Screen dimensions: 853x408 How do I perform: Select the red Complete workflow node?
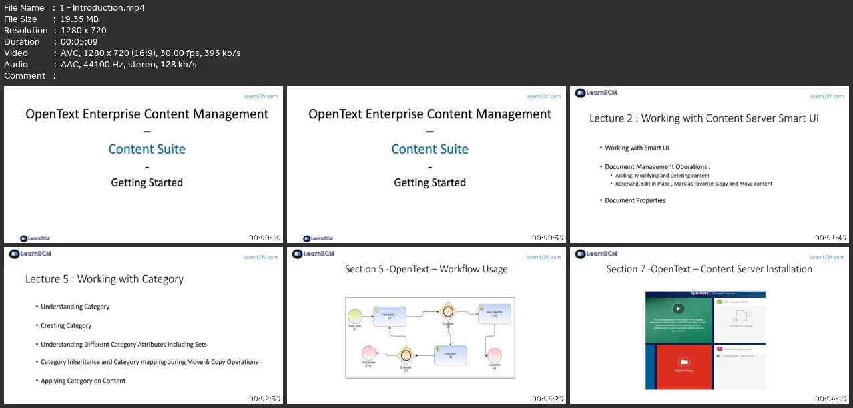(494, 355)
